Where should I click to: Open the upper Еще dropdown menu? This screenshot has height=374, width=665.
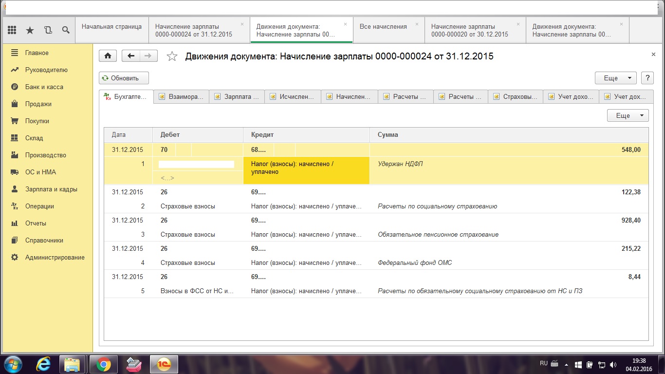[615, 78]
